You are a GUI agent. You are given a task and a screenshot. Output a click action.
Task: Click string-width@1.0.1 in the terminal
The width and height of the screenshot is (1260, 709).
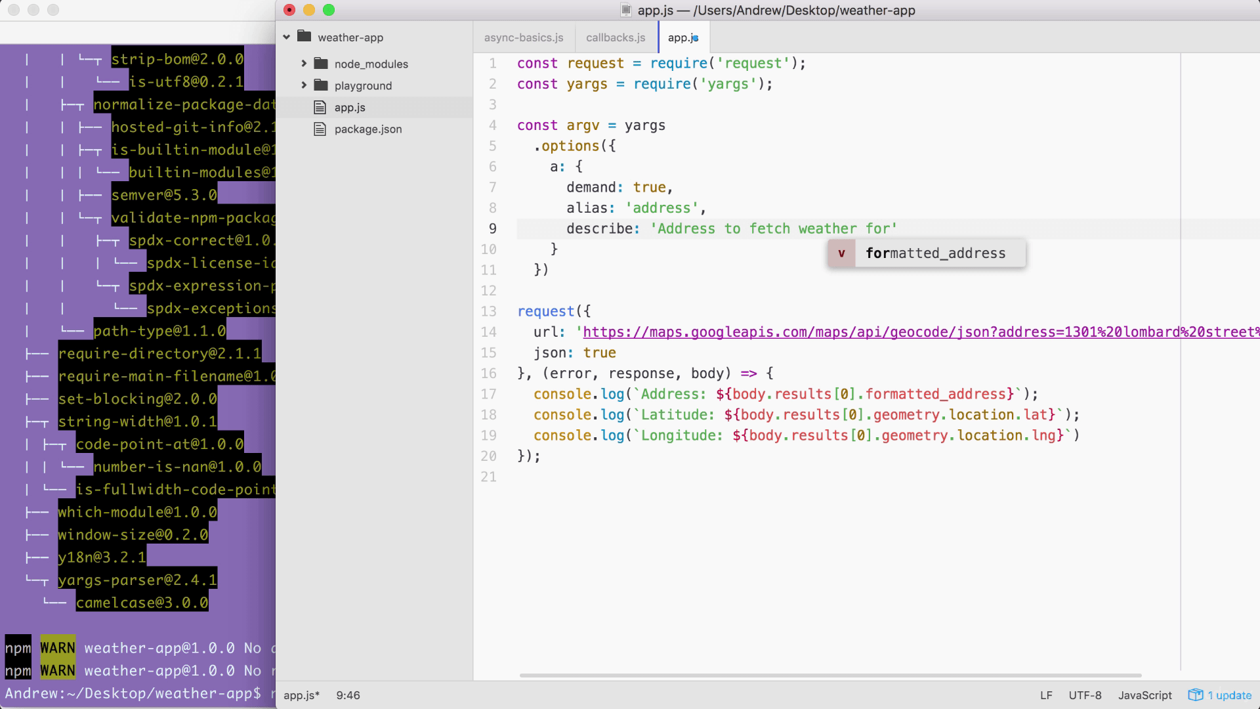coord(137,421)
